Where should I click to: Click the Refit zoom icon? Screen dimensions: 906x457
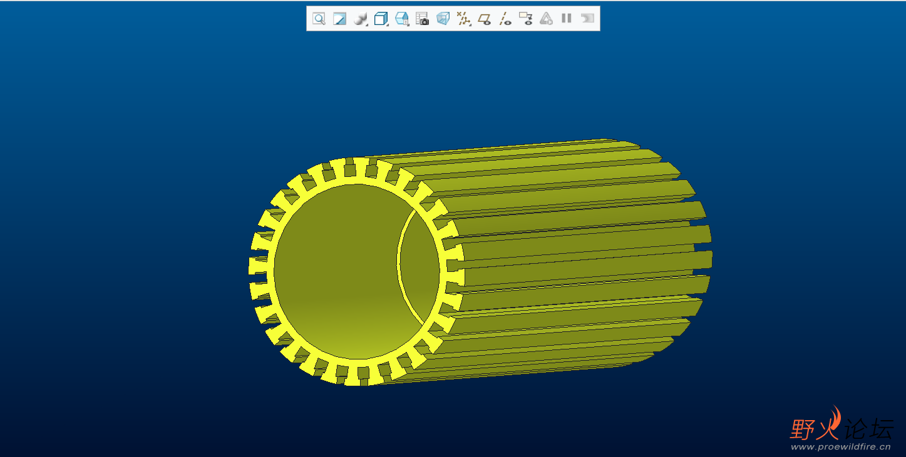[319, 19]
